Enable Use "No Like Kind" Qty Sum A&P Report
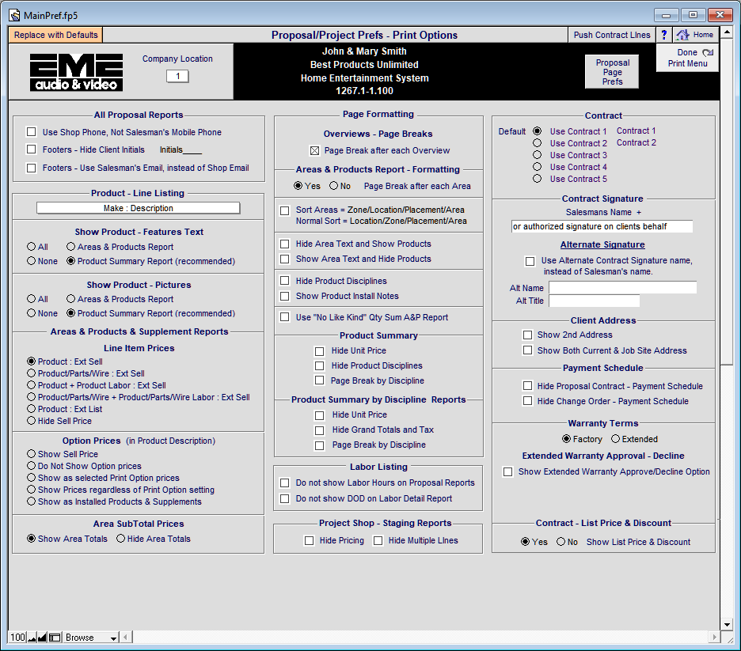The width and height of the screenshot is (741, 651). pyautogui.click(x=285, y=317)
